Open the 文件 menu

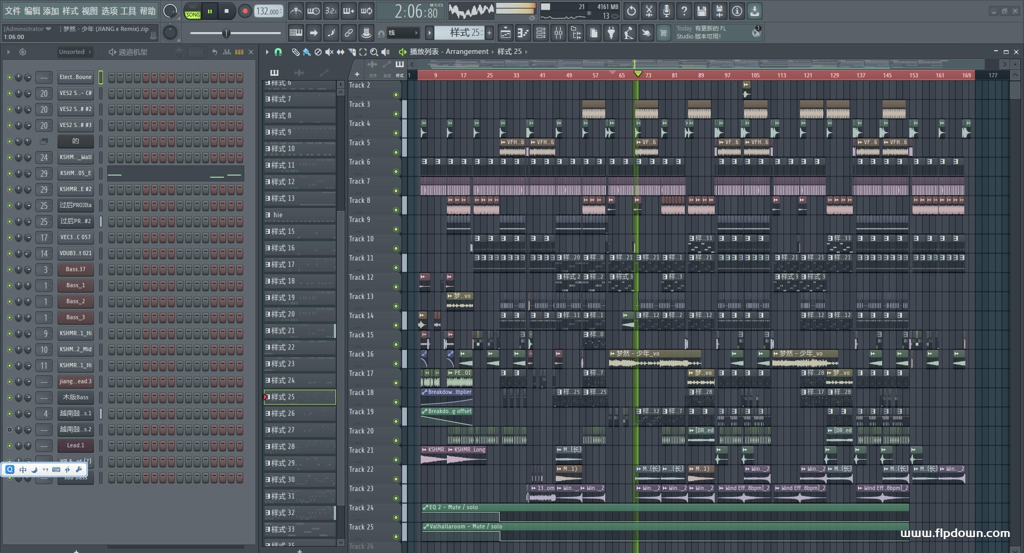13,11
